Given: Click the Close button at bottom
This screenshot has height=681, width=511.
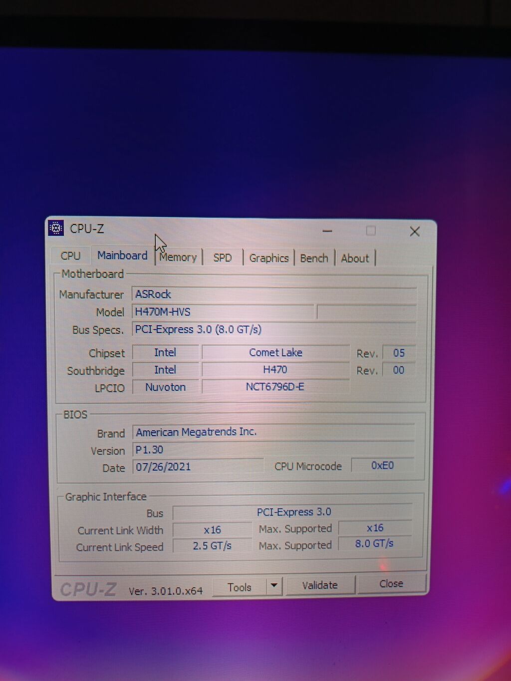Looking at the screenshot, I should coord(391,583).
